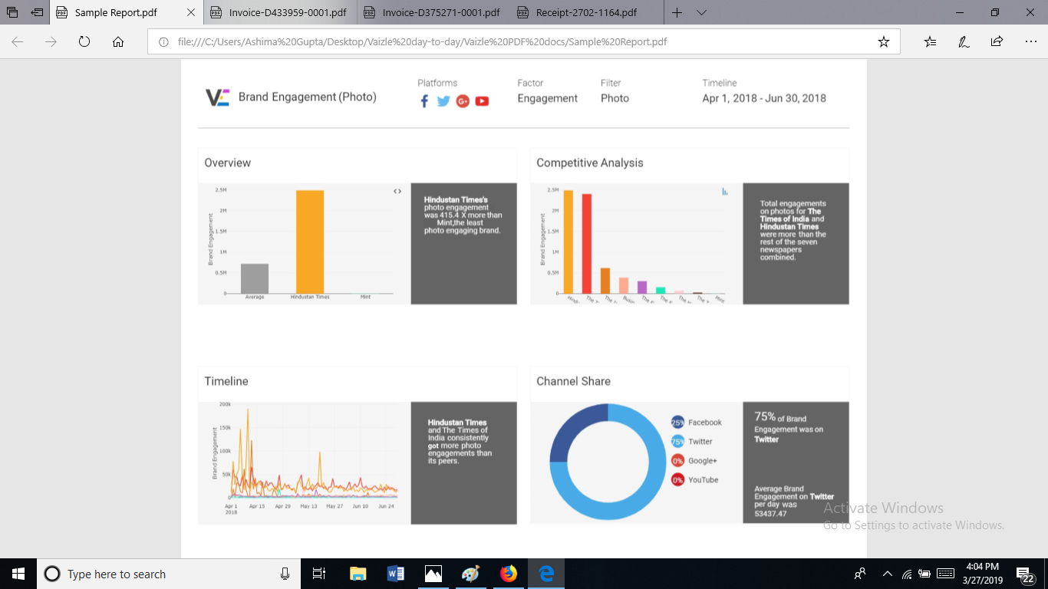The image size is (1048, 589).
Task: Click the Photo value under Filter
Action: [615, 98]
